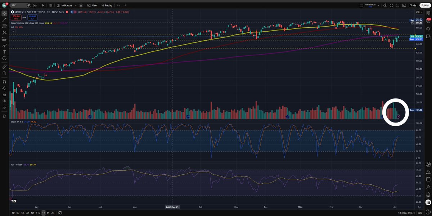Screen dimensions: 432x216
Task: Open apps grid at bottom of right sidebar
Action: click(428, 202)
